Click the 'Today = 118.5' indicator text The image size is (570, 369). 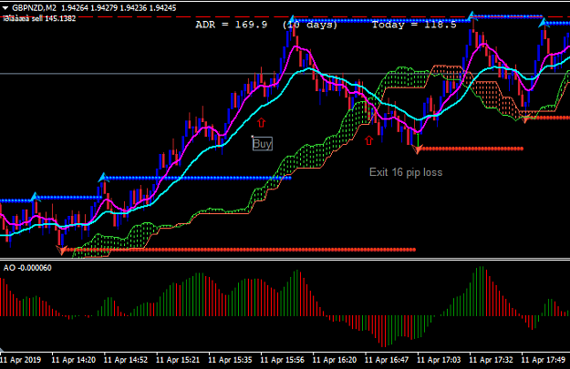pos(414,25)
